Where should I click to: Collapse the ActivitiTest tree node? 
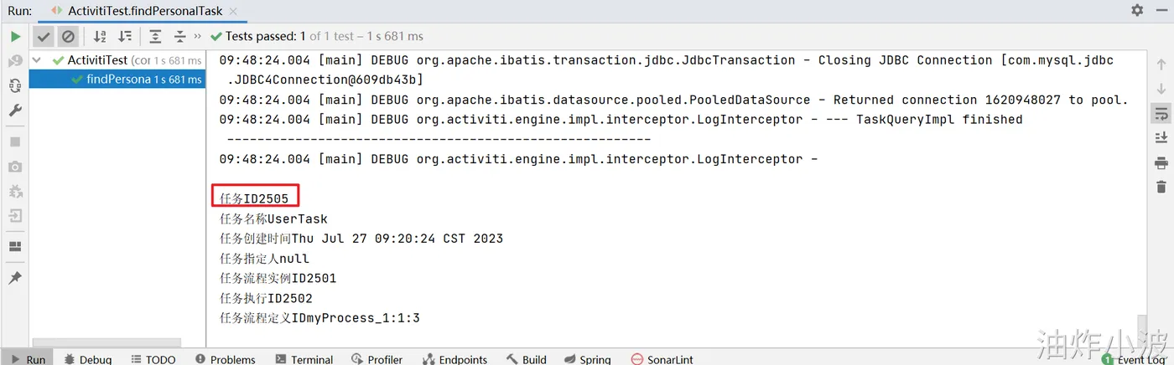click(36, 60)
